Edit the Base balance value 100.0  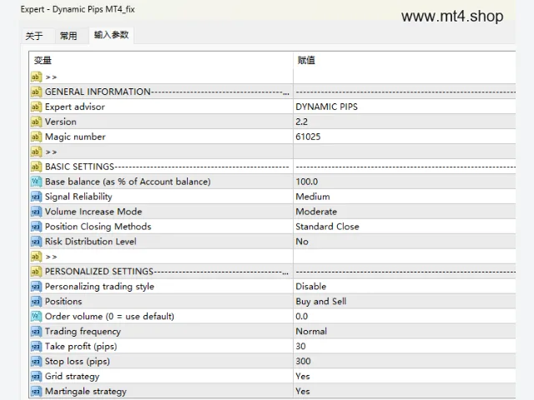[307, 182]
